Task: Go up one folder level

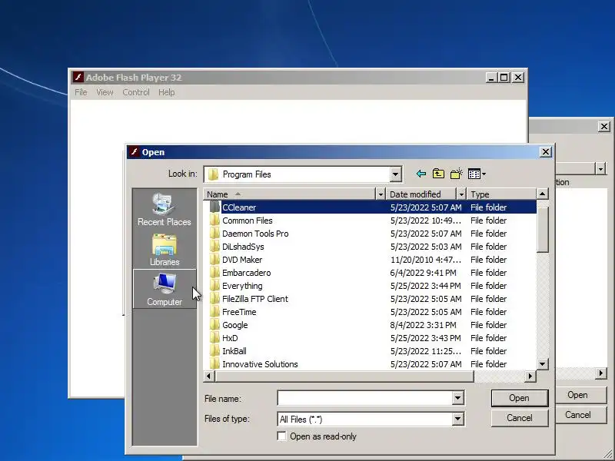Action: (438, 174)
